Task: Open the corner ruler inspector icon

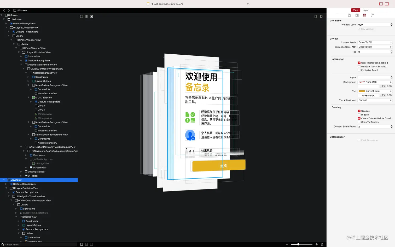Action: click(372, 15)
